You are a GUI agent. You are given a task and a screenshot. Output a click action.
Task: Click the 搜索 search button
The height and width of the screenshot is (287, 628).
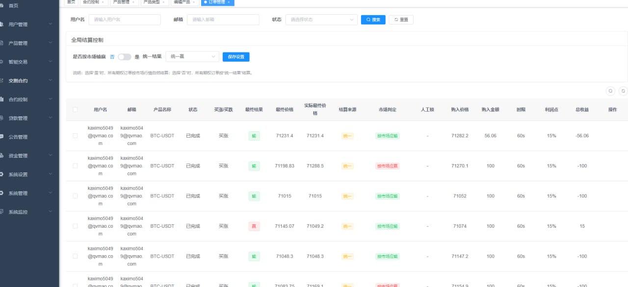click(373, 20)
